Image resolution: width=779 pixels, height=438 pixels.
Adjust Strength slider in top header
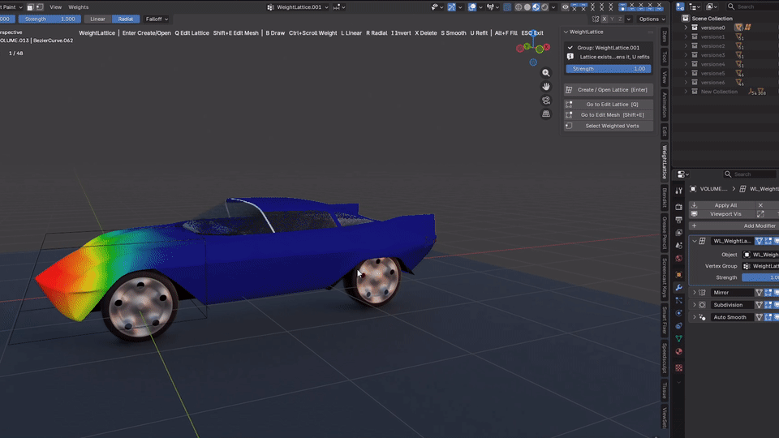point(49,19)
